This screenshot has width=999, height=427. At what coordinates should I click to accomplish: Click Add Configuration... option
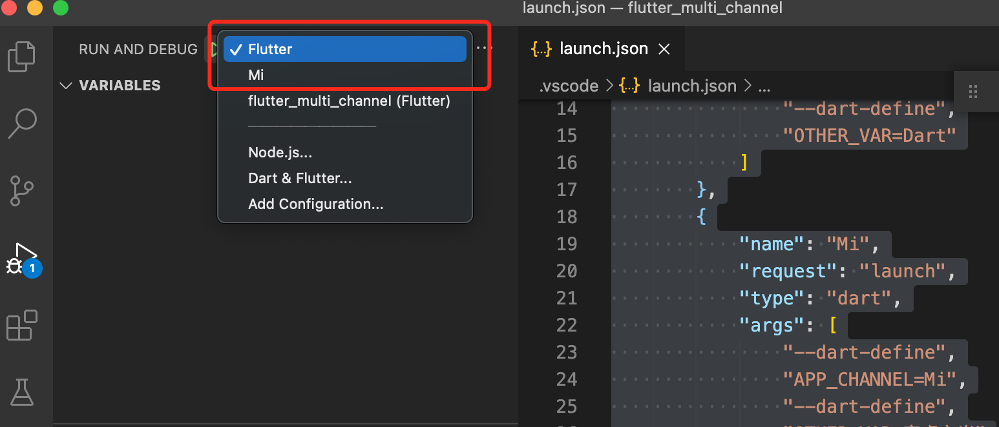pos(315,204)
